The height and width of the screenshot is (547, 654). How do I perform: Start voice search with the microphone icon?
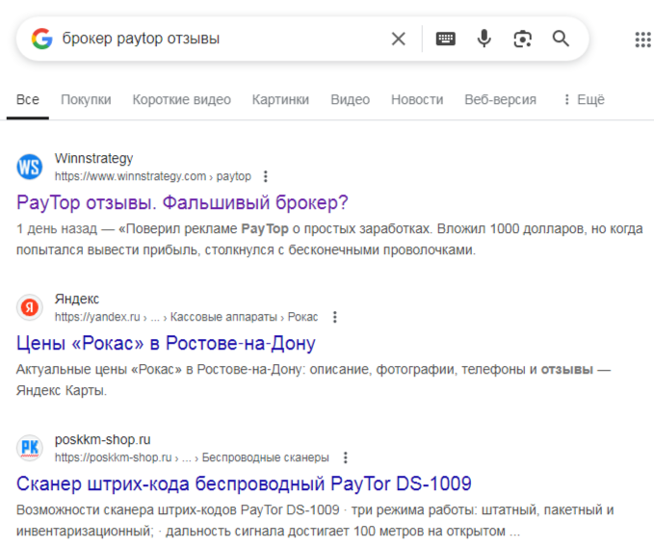coord(484,39)
